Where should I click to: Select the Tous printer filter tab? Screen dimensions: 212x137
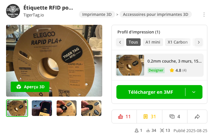(x=133, y=42)
